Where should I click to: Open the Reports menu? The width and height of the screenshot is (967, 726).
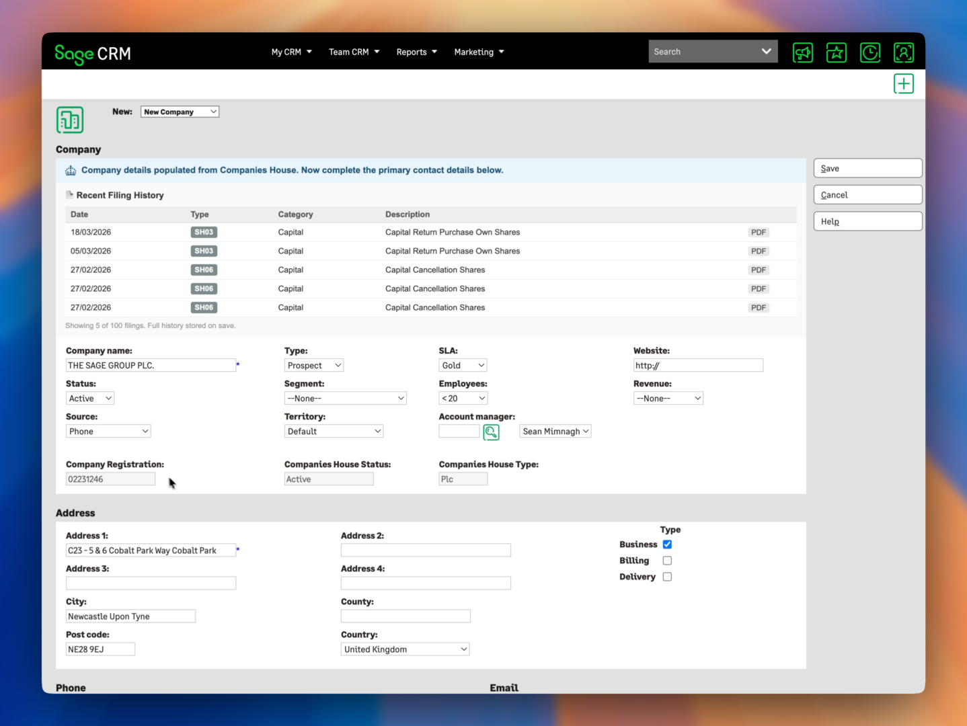click(x=416, y=52)
